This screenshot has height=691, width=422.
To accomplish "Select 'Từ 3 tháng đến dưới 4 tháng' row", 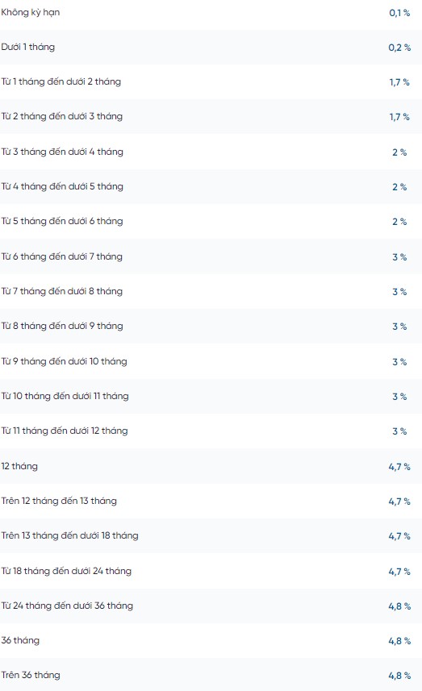I will [x=211, y=152].
